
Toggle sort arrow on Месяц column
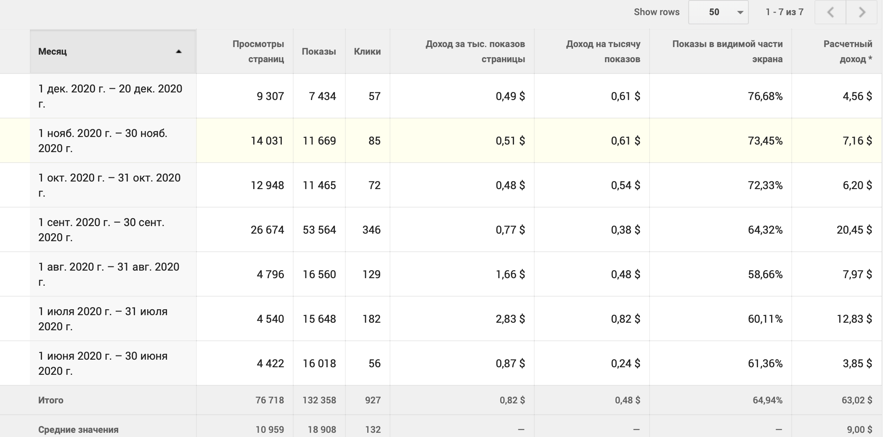pyautogui.click(x=179, y=52)
